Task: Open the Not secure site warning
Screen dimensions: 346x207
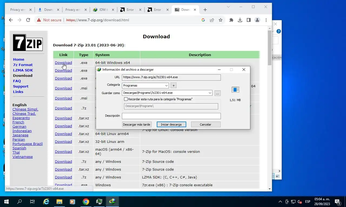Action: click(49, 20)
